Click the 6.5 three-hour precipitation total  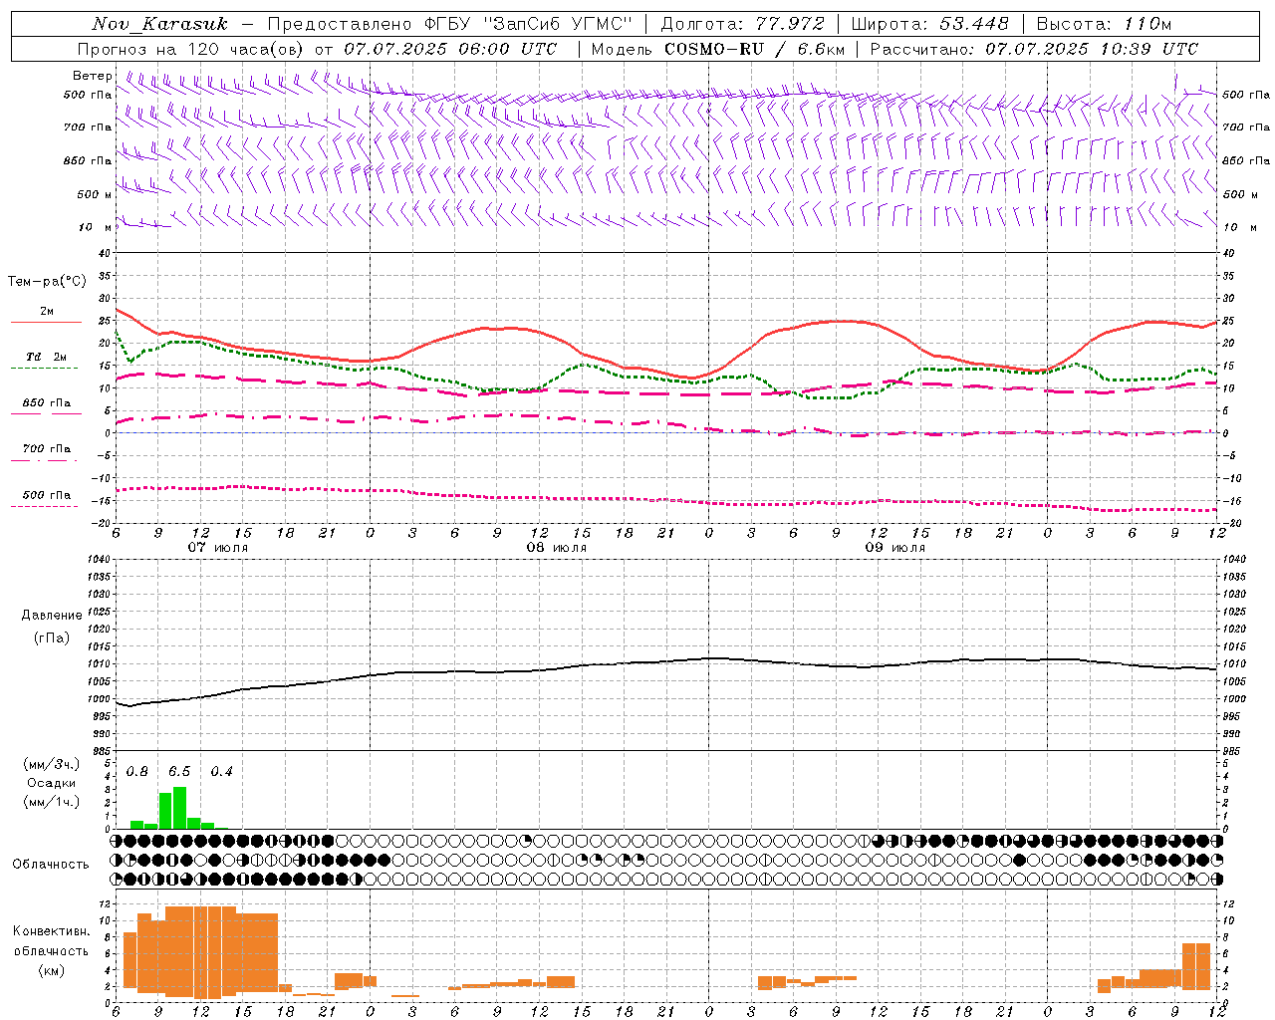click(x=179, y=772)
